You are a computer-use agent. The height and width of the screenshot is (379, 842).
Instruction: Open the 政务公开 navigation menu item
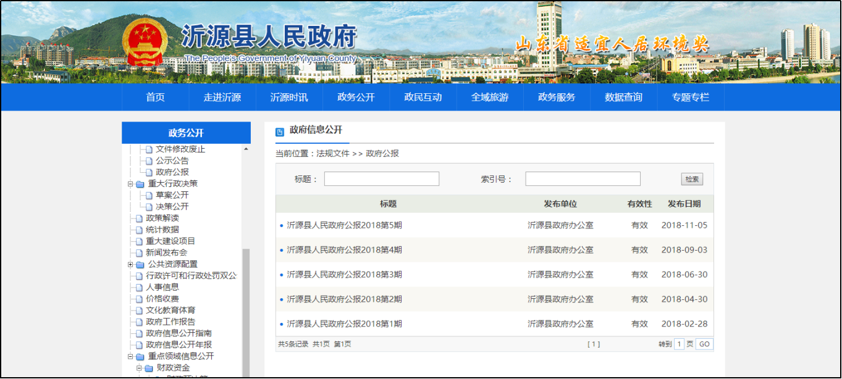[356, 98]
